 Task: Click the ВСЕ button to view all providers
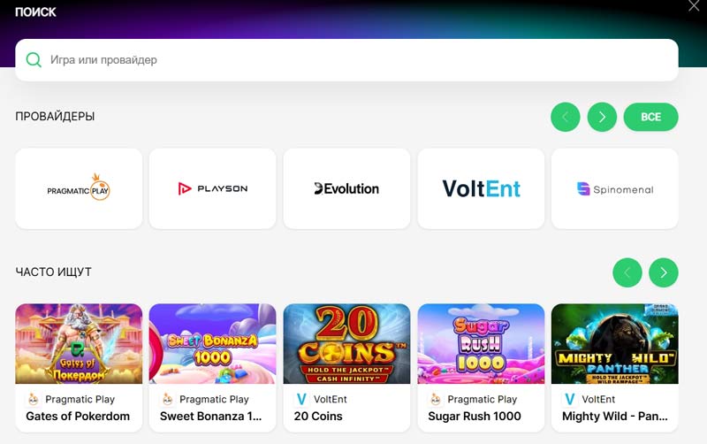point(650,117)
